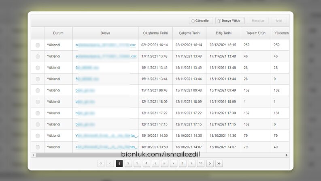Go to page 7

pyautogui.click(x=173, y=164)
